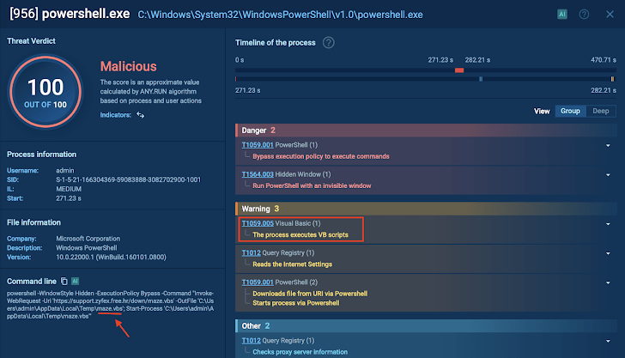Screen dimensions: 625x358
Task: Click the red marker on process timeline
Action: click(x=459, y=70)
